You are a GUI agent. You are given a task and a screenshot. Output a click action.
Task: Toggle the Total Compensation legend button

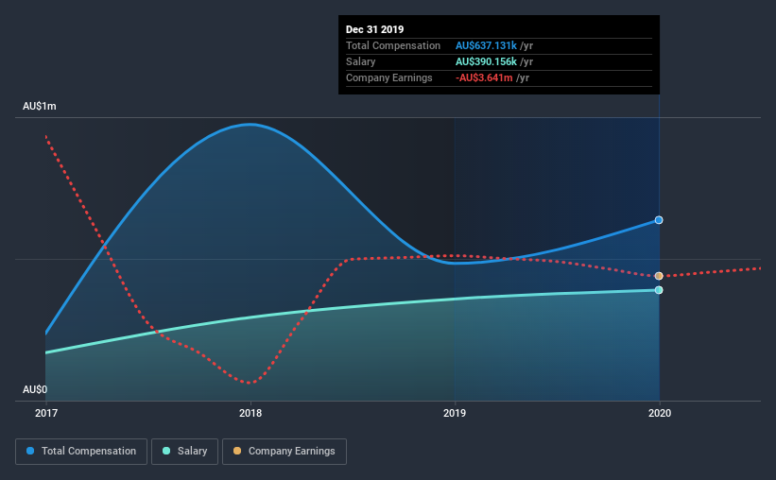[x=81, y=452]
